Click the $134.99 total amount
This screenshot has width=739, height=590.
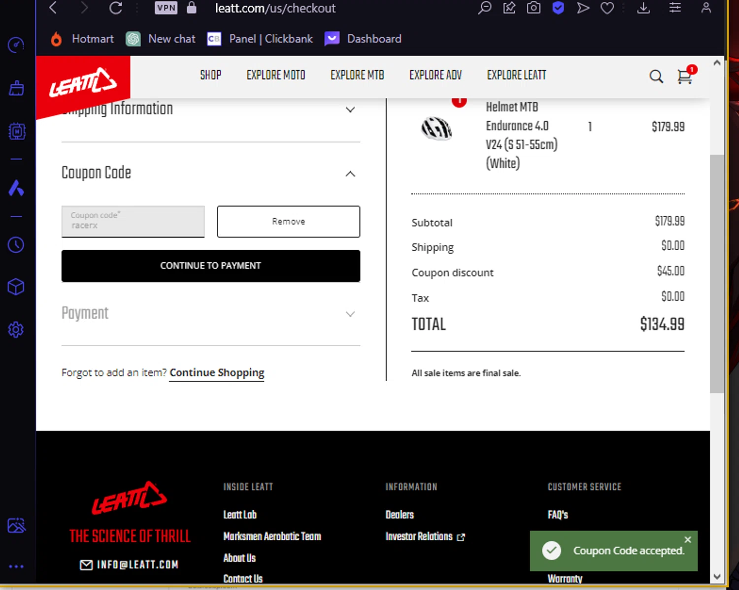click(662, 324)
